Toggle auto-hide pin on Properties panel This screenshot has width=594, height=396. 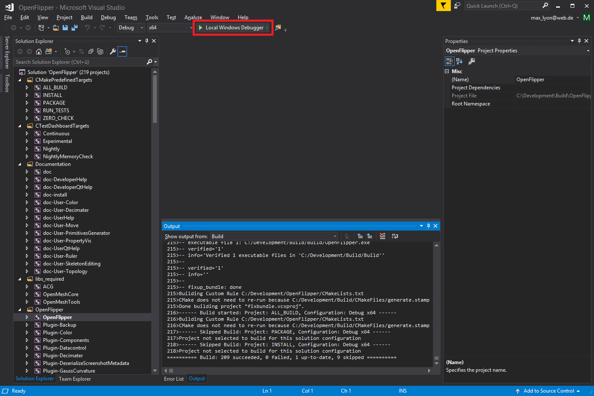click(579, 41)
